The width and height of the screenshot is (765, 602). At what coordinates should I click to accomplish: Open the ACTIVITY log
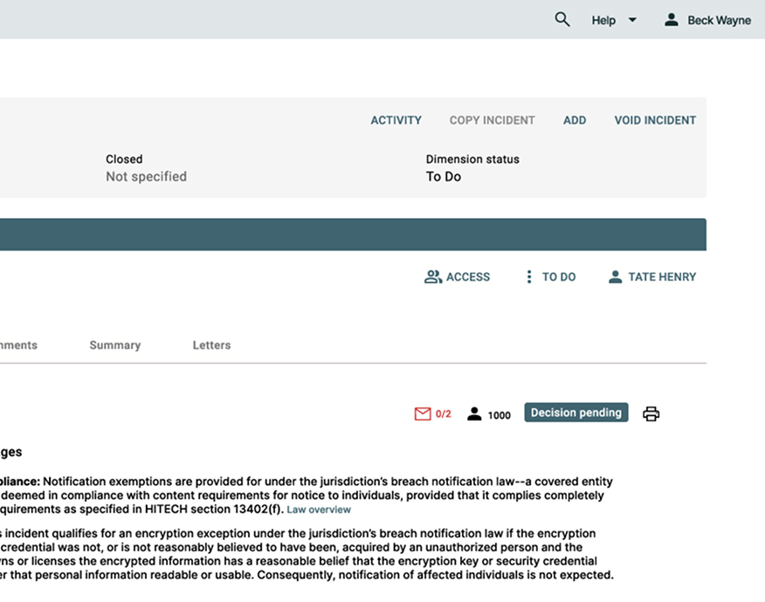click(x=396, y=120)
